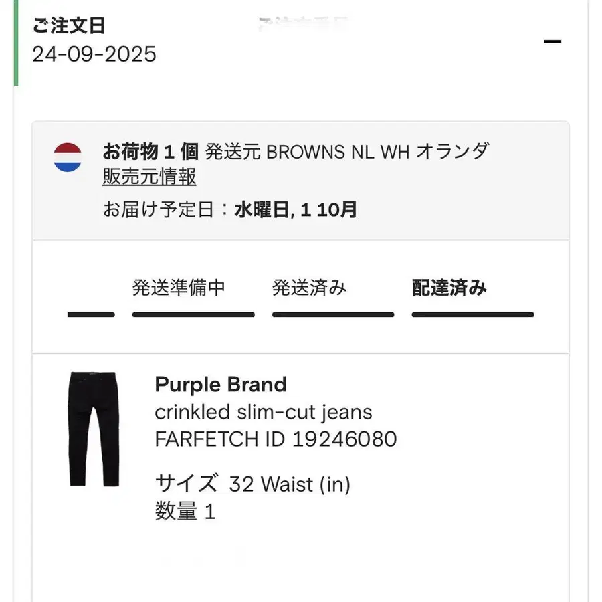Collapse the order details with the minus icon
This screenshot has width=602, height=602.
(553, 41)
